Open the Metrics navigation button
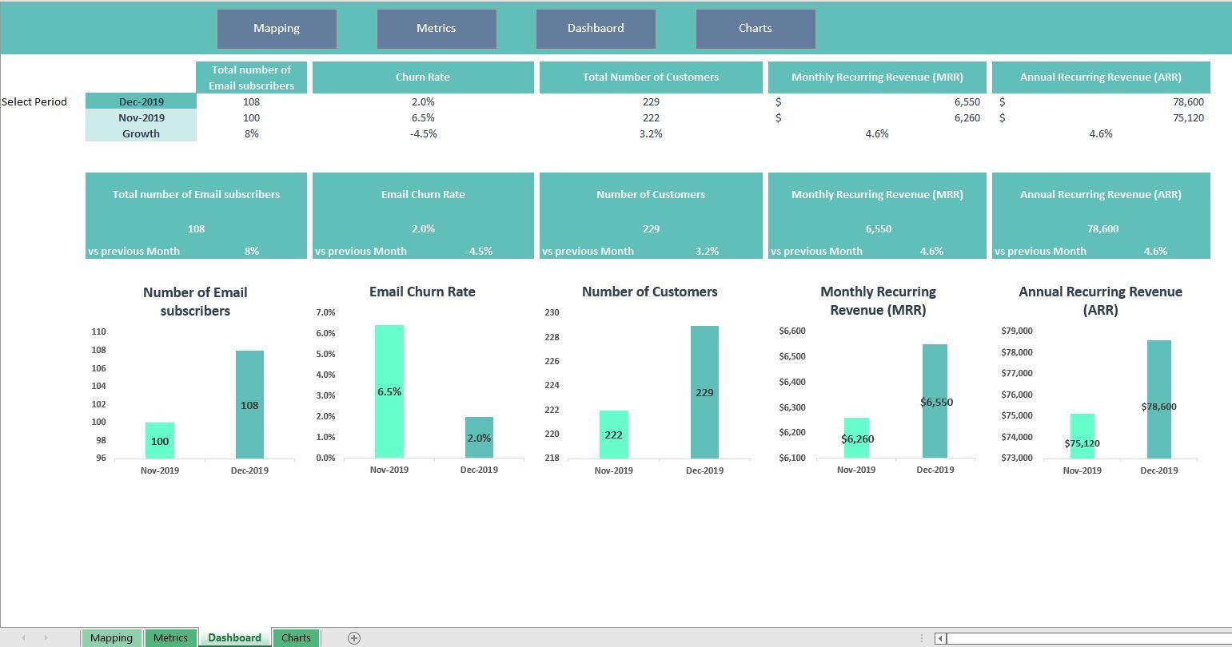The image size is (1232, 647). pos(437,28)
